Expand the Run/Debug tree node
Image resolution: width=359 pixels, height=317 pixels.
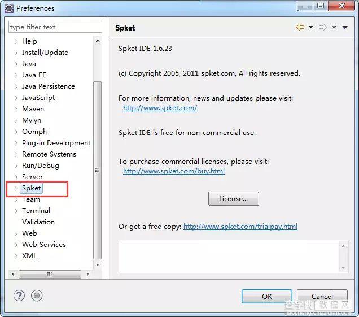coord(16,166)
